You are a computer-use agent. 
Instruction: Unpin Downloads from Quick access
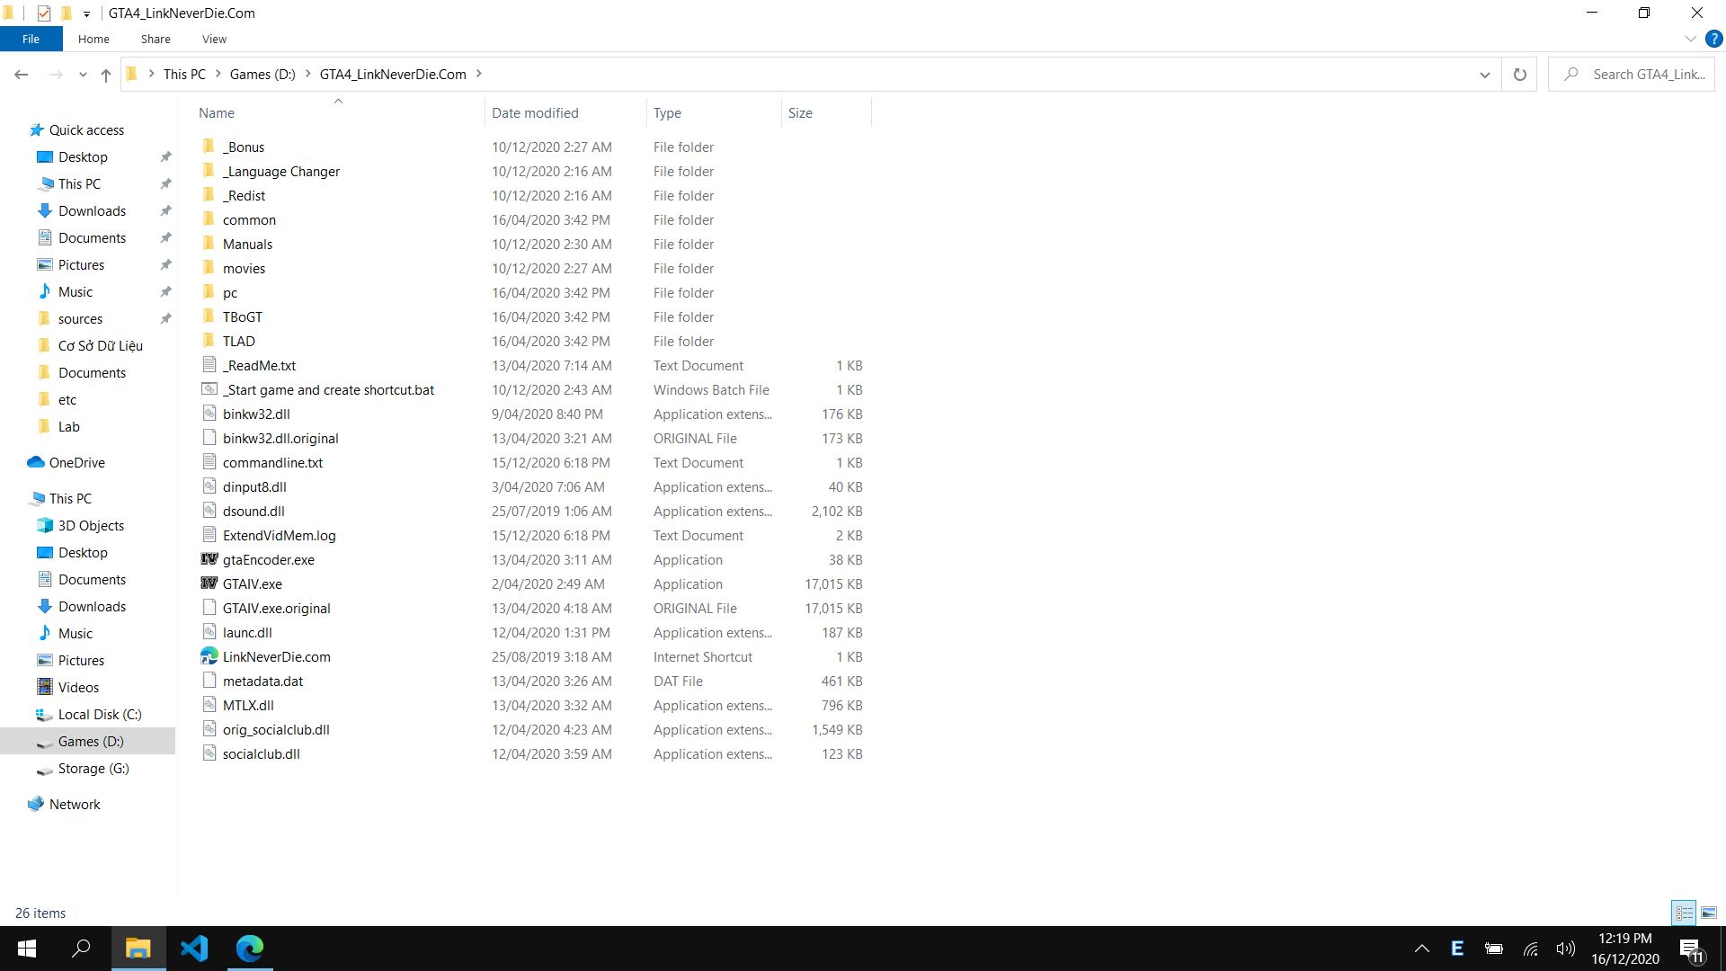(165, 210)
